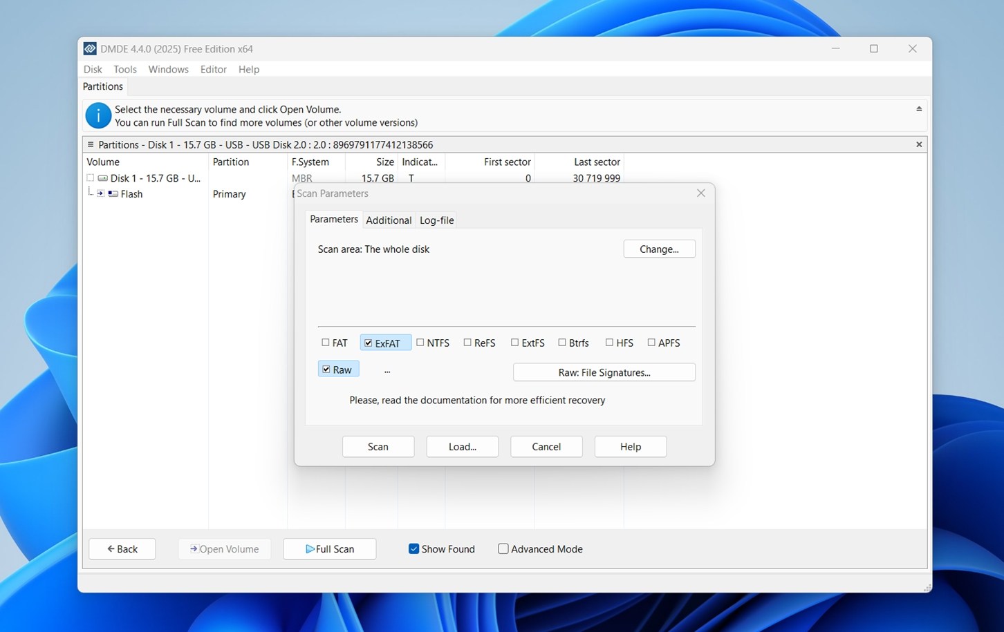Open the Tools menu
The image size is (1004, 632).
[x=124, y=69]
